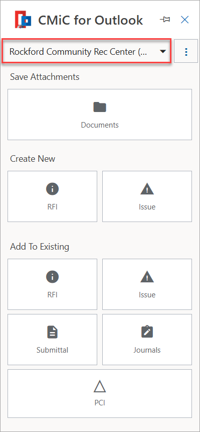Add to an existing PCI
The height and width of the screenshot is (432, 200).
pyautogui.click(x=100, y=393)
